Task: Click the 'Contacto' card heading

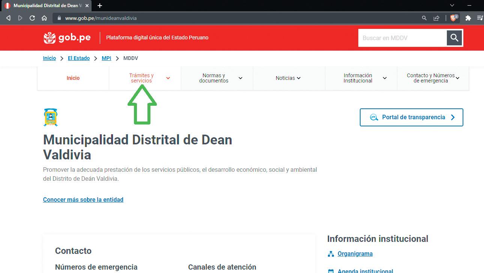Action: [x=73, y=251]
